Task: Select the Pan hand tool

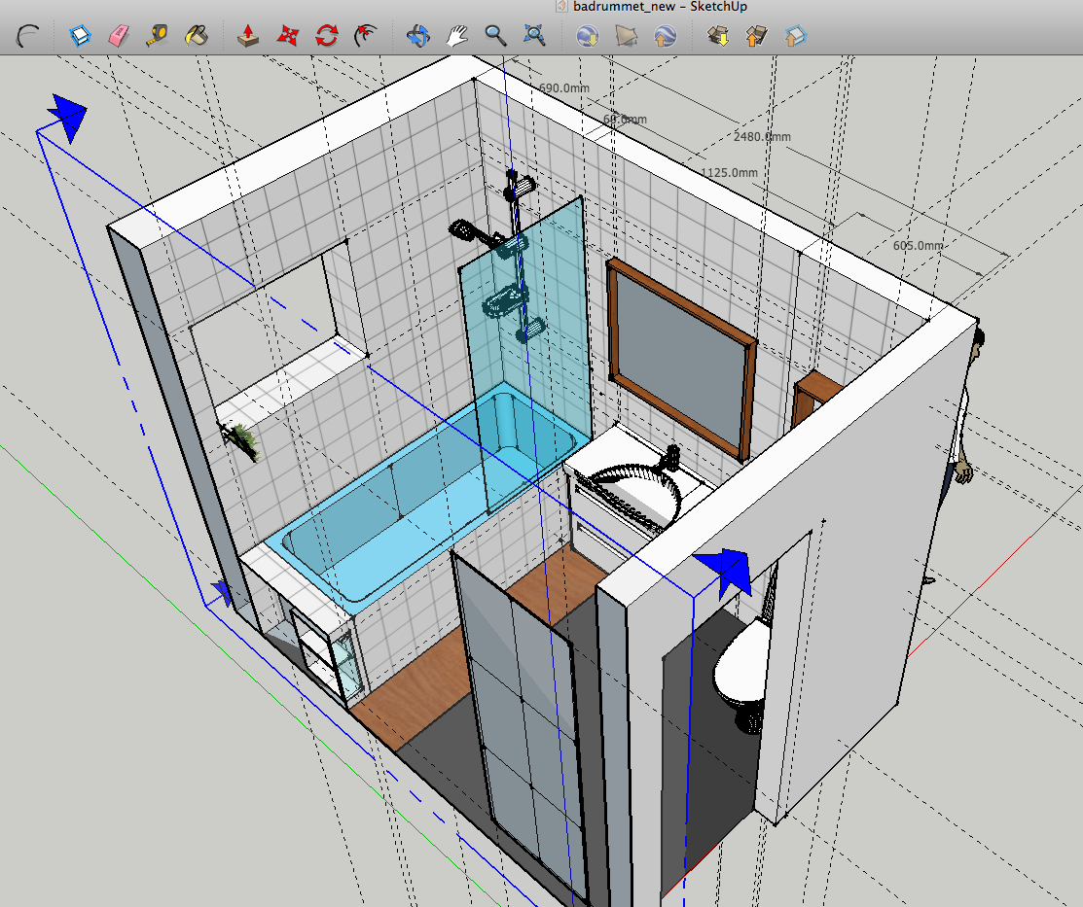Action: click(457, 36)
